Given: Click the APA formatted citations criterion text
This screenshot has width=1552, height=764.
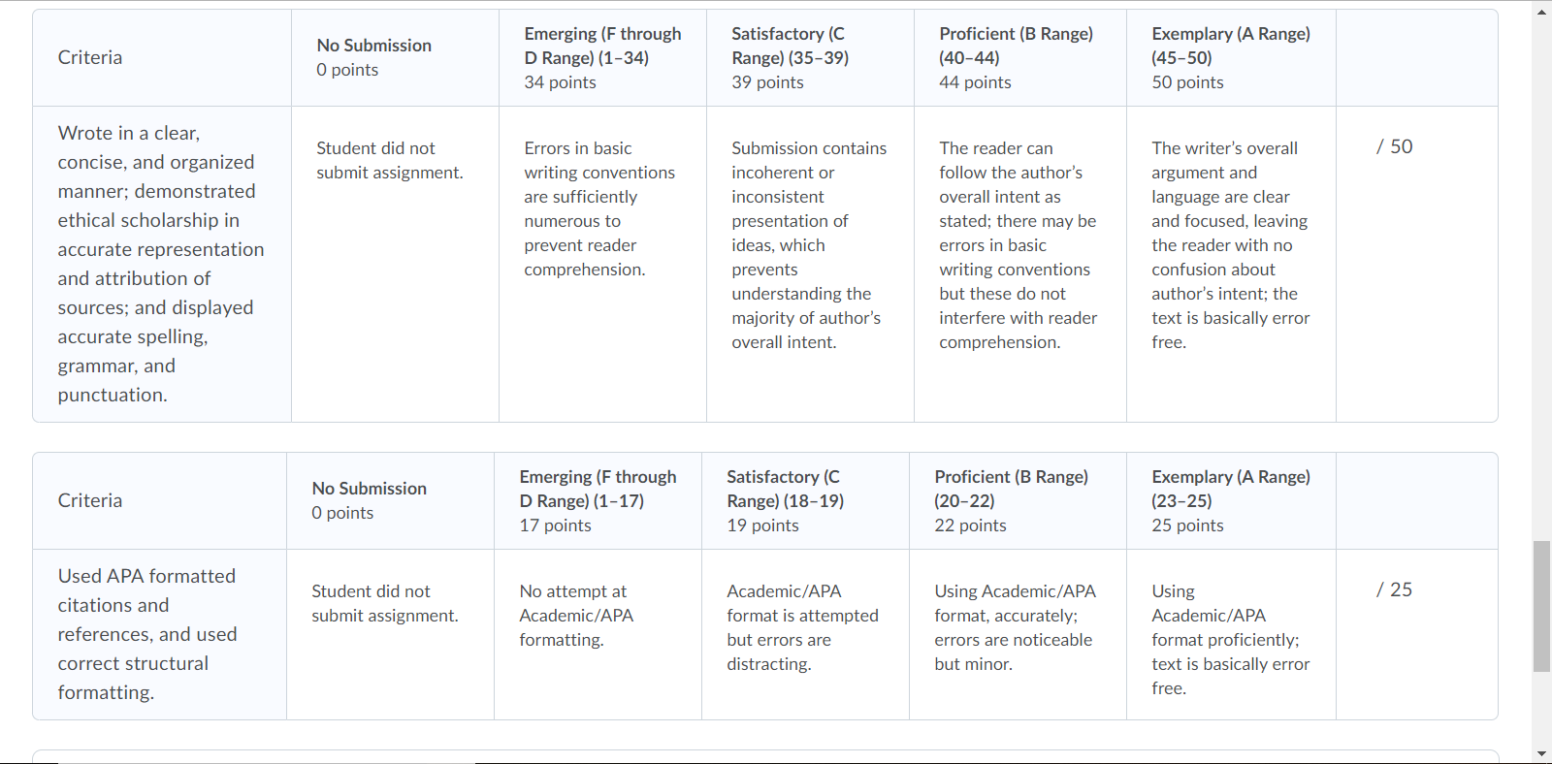Looking at the screenshot, I should click(x=147, y=634).
